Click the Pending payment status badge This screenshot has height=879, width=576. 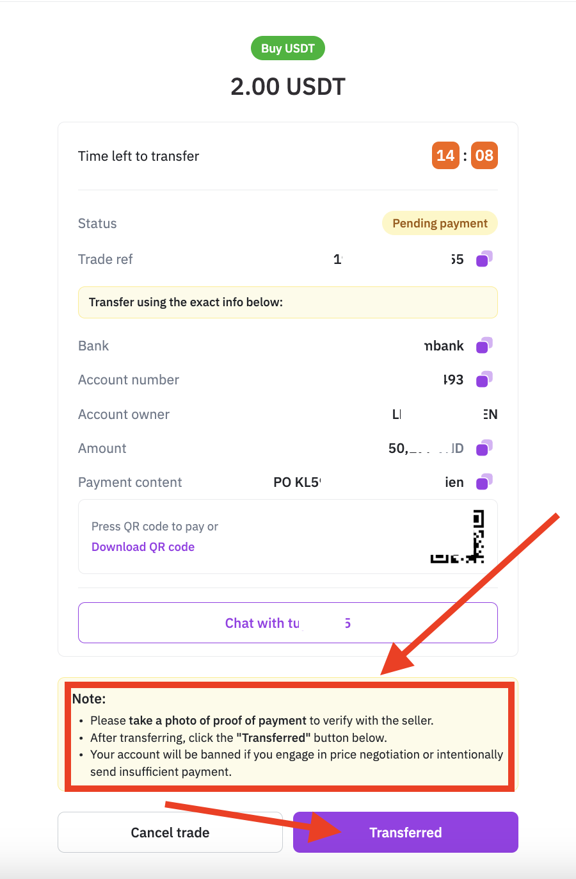pos(440,224)
